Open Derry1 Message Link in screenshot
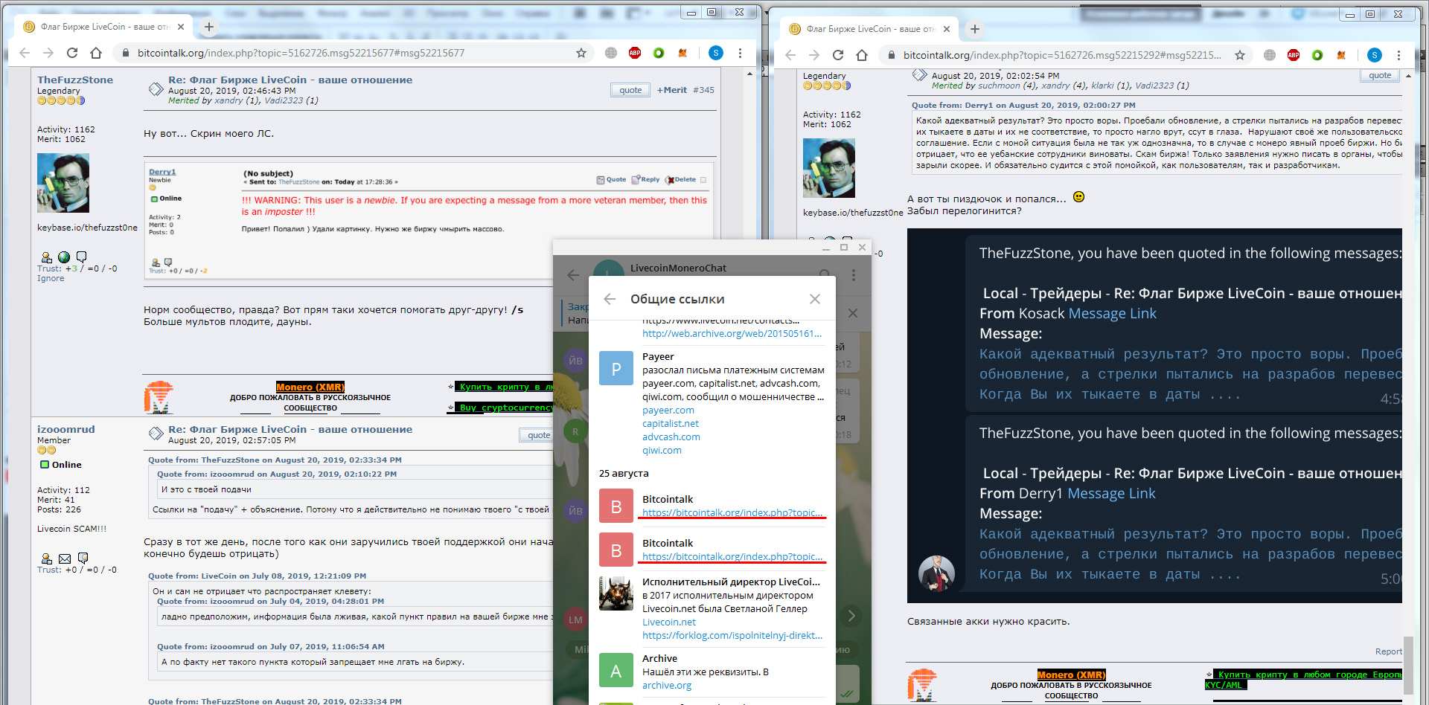The width and height of the screenshot is (1429, 705). (x=1111, y=494)
